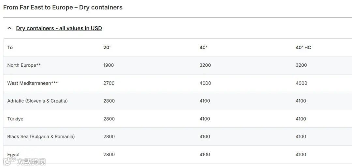Select the 1900 value for North Europe 20'

(109, 65)
